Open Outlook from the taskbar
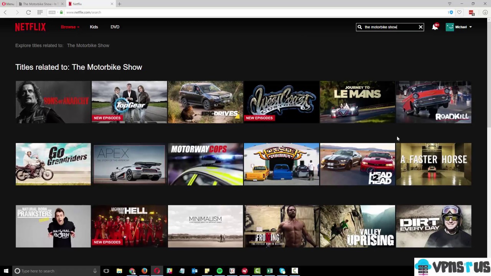Screen dimensions: 491x276 point(194,271)
